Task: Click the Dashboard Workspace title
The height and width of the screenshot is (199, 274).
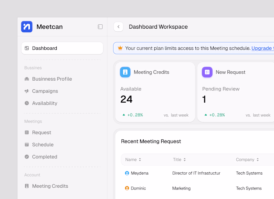Action: [x=158, y=27]
